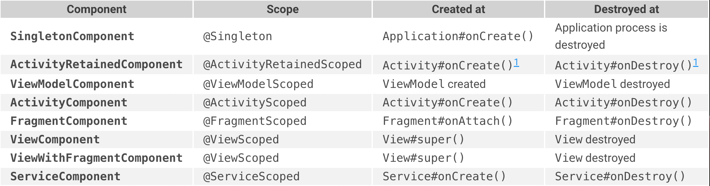Select the Scope column header

(283, 9)
